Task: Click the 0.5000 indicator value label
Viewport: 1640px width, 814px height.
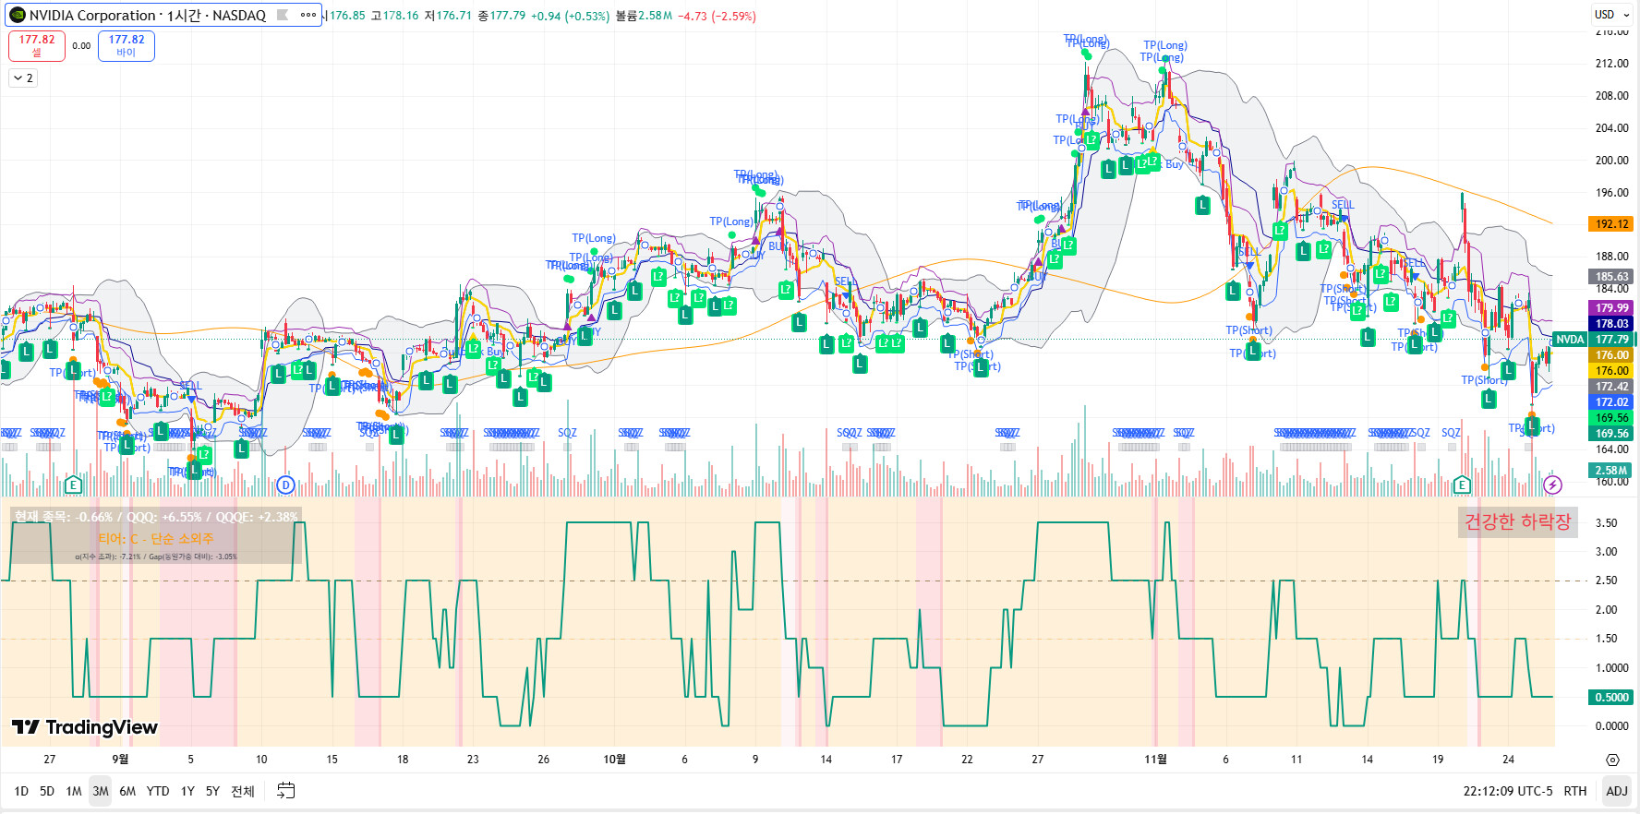Action: (x=1611, y=698)
